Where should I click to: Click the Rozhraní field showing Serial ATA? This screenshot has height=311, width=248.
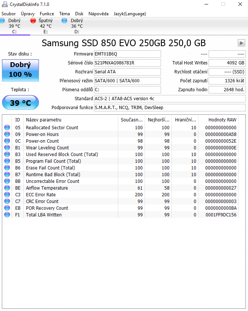[128, 72]
